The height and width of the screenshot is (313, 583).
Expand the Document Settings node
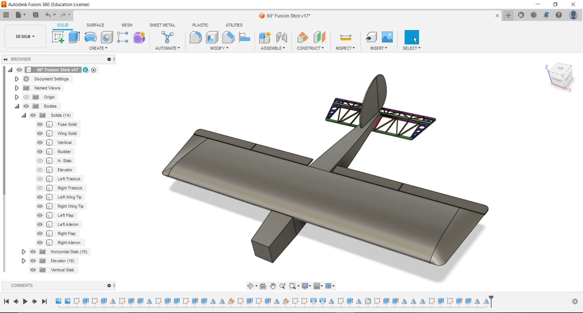(17, 79)
